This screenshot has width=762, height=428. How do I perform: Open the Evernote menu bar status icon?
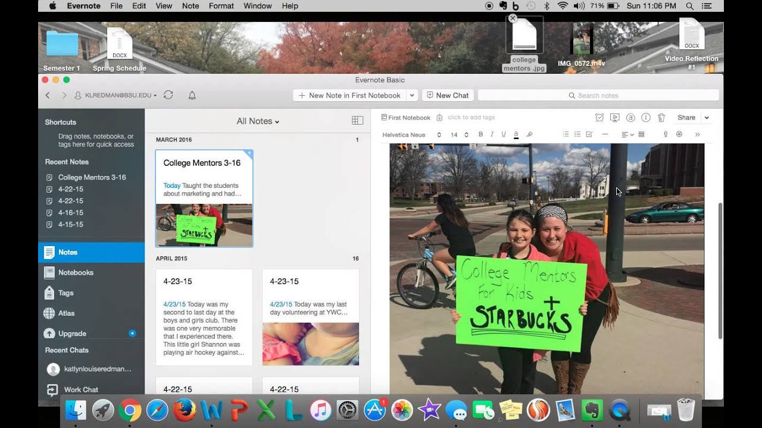click(x=502, y=6)
